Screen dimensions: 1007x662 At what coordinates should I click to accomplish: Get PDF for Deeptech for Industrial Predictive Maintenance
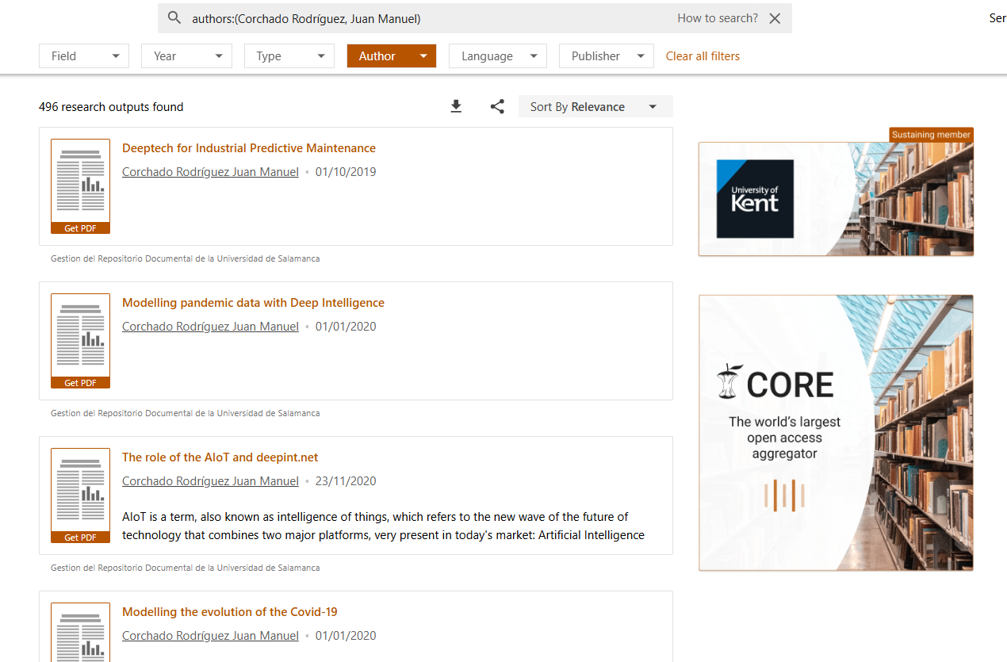click(80, 228)
